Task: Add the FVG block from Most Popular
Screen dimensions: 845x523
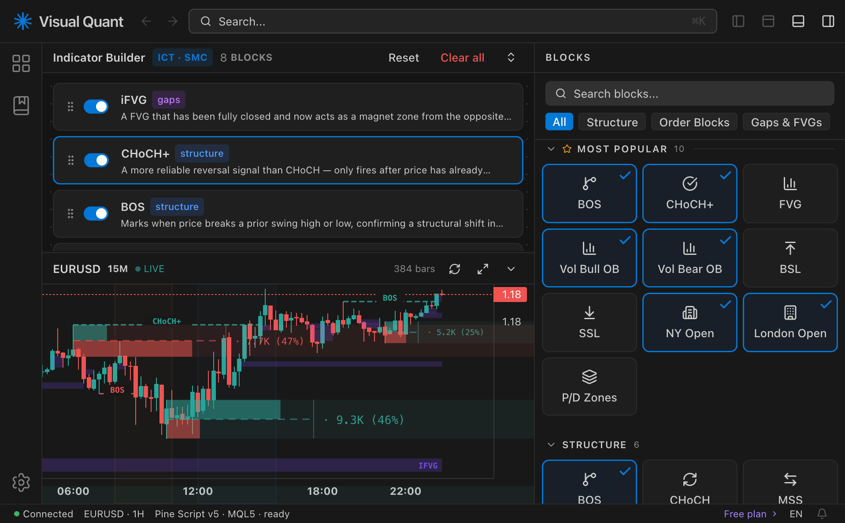Action: [x=789, y=193]
